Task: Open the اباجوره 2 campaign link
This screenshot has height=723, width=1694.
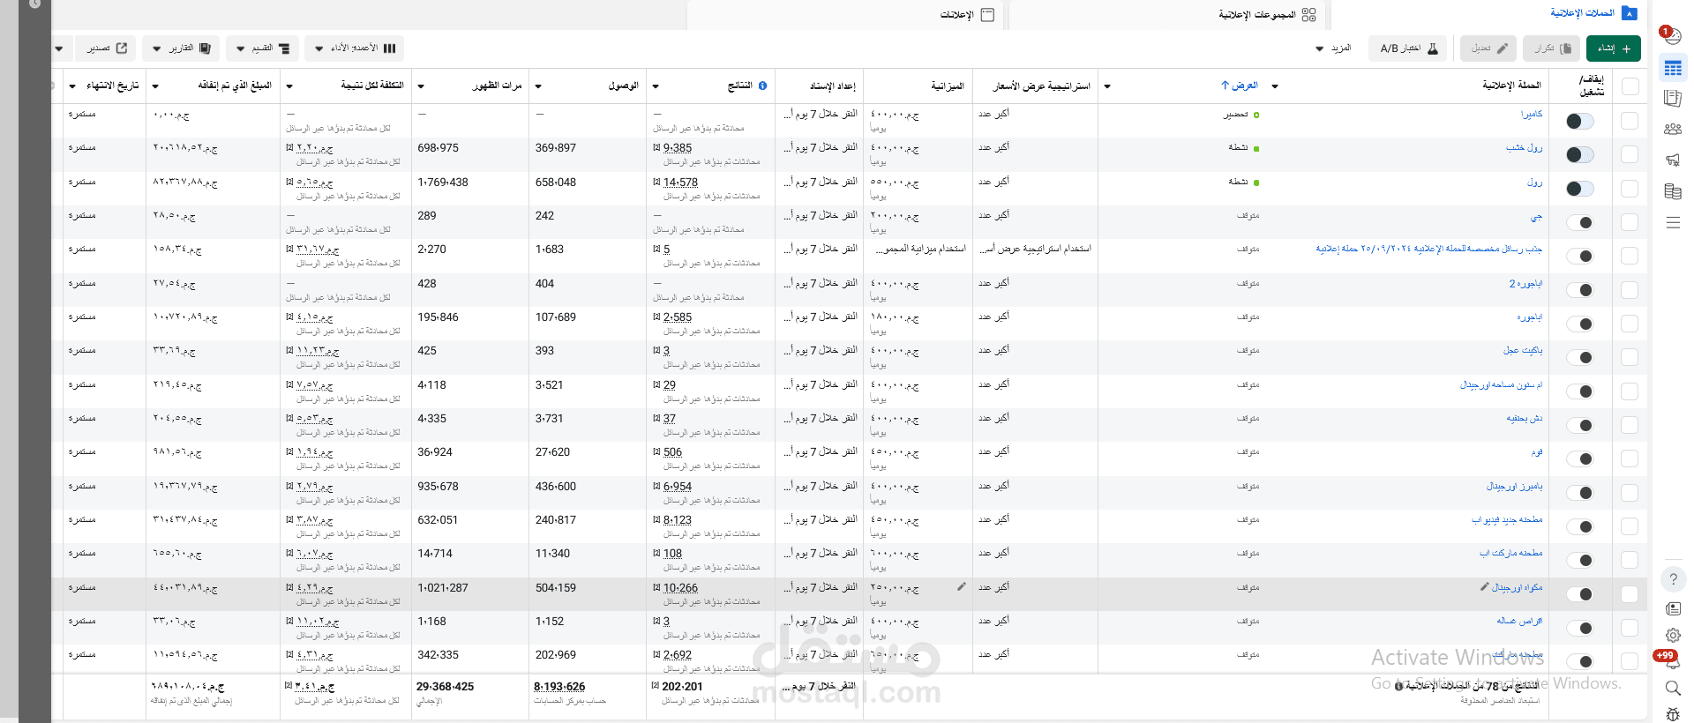Action: click(1525, 284)
